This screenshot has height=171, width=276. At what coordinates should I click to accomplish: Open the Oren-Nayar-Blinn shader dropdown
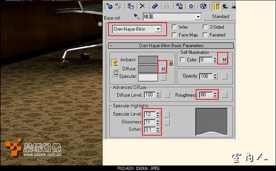[137, 29]
